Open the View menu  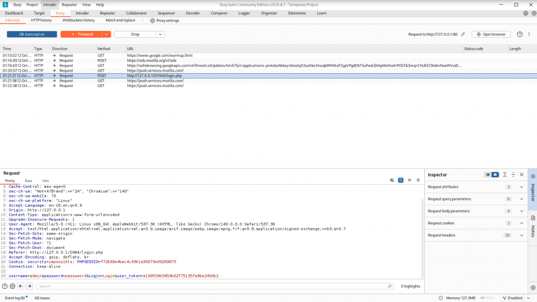pos(87,5)
